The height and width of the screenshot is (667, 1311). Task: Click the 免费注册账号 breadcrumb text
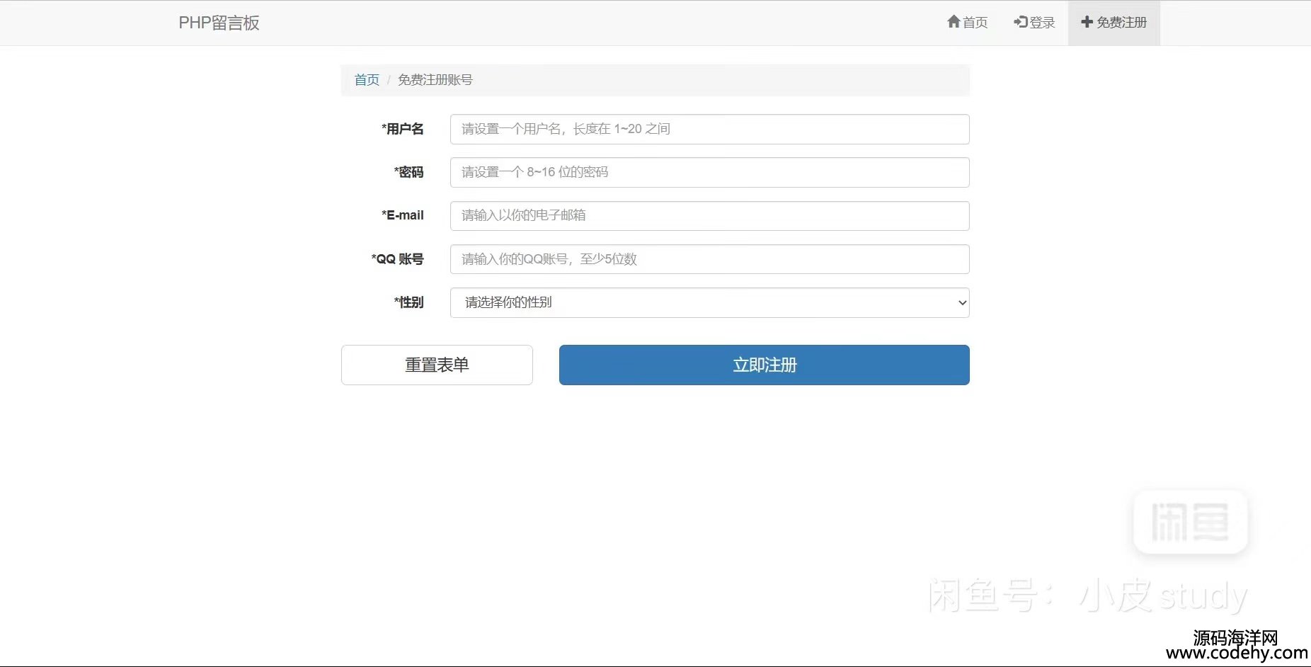point(435,80)
